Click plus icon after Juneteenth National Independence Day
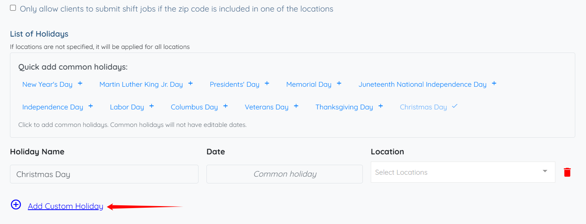586x224 pixels. (494, 84)
